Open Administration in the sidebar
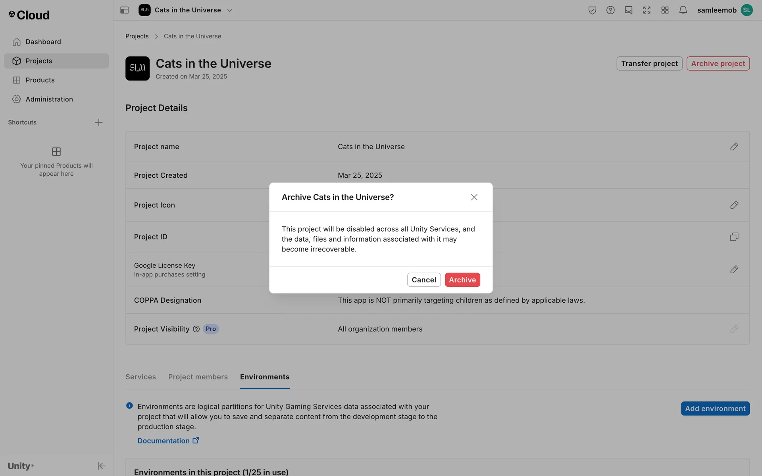 [x=49, y=99]
